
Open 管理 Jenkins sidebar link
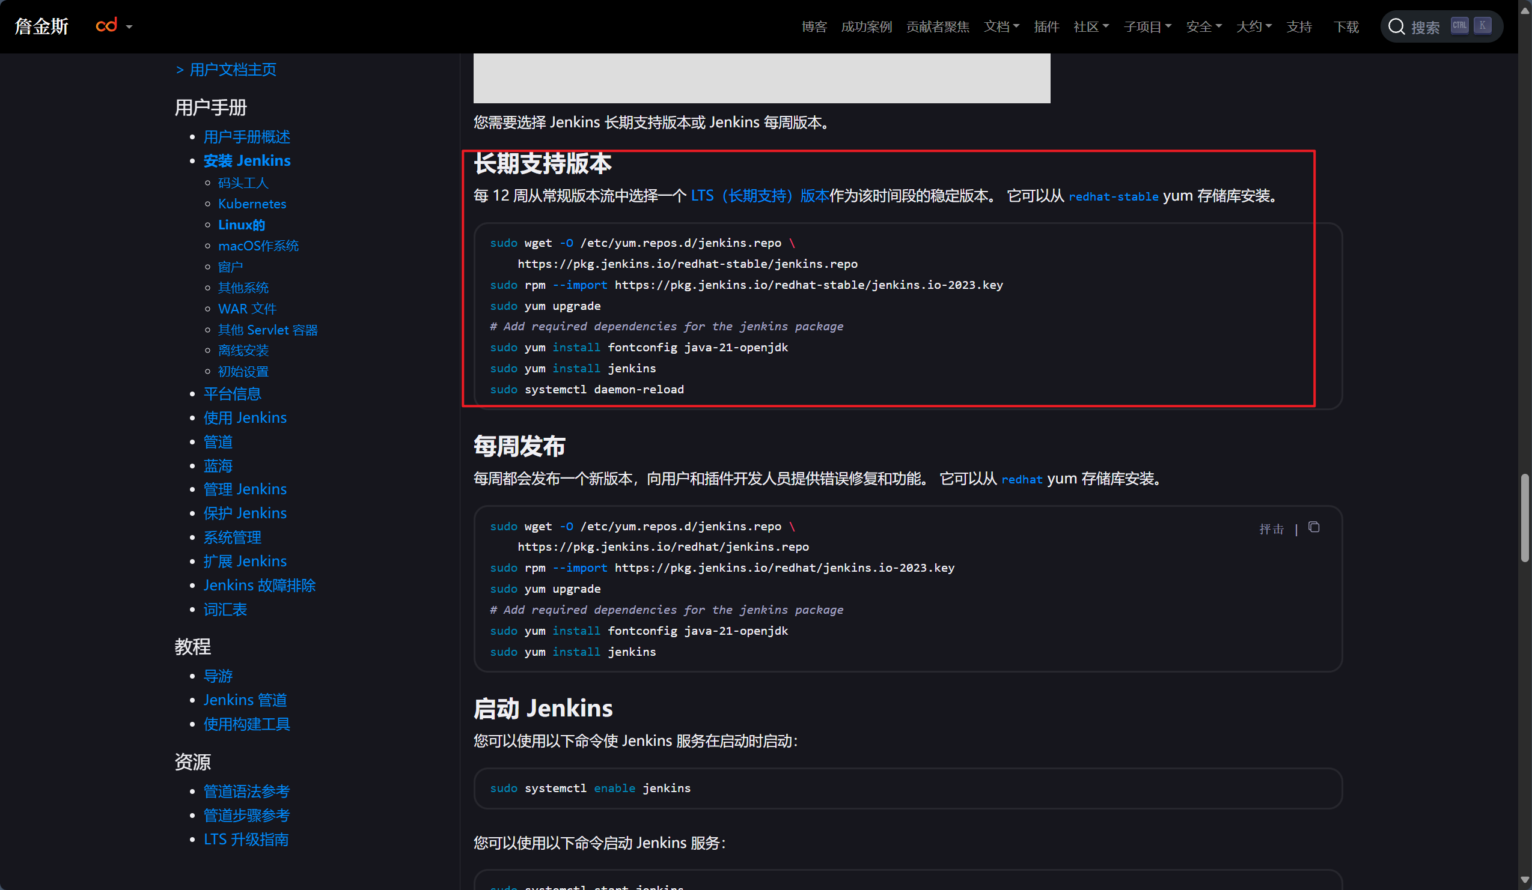[x=245, y=489]
